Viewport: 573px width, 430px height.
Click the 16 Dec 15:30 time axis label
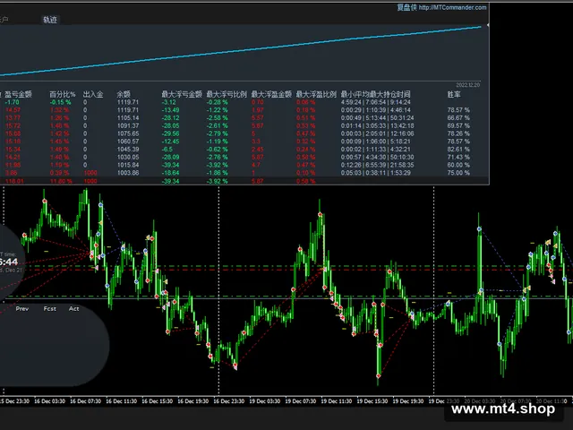pos(158,401)
